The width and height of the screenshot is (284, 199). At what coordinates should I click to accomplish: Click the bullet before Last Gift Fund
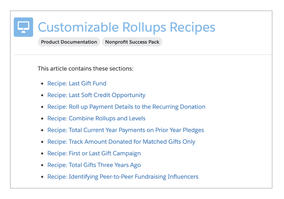(x=42, y=83)
